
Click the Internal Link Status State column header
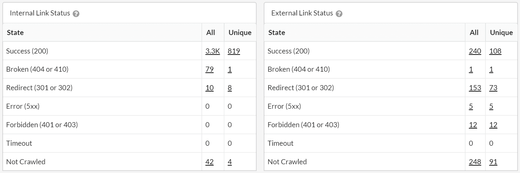pos(15,33)
